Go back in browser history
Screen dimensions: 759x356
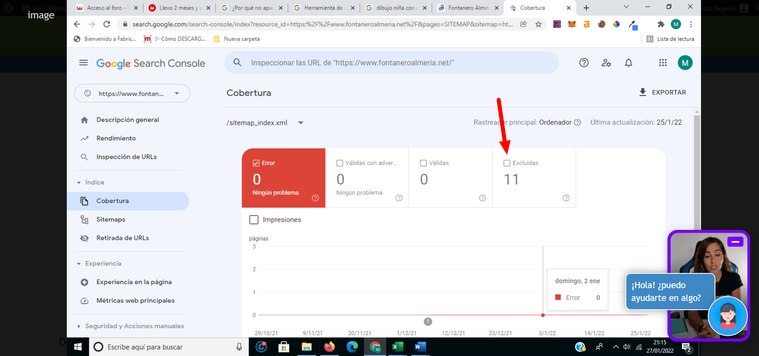(77, 24)
